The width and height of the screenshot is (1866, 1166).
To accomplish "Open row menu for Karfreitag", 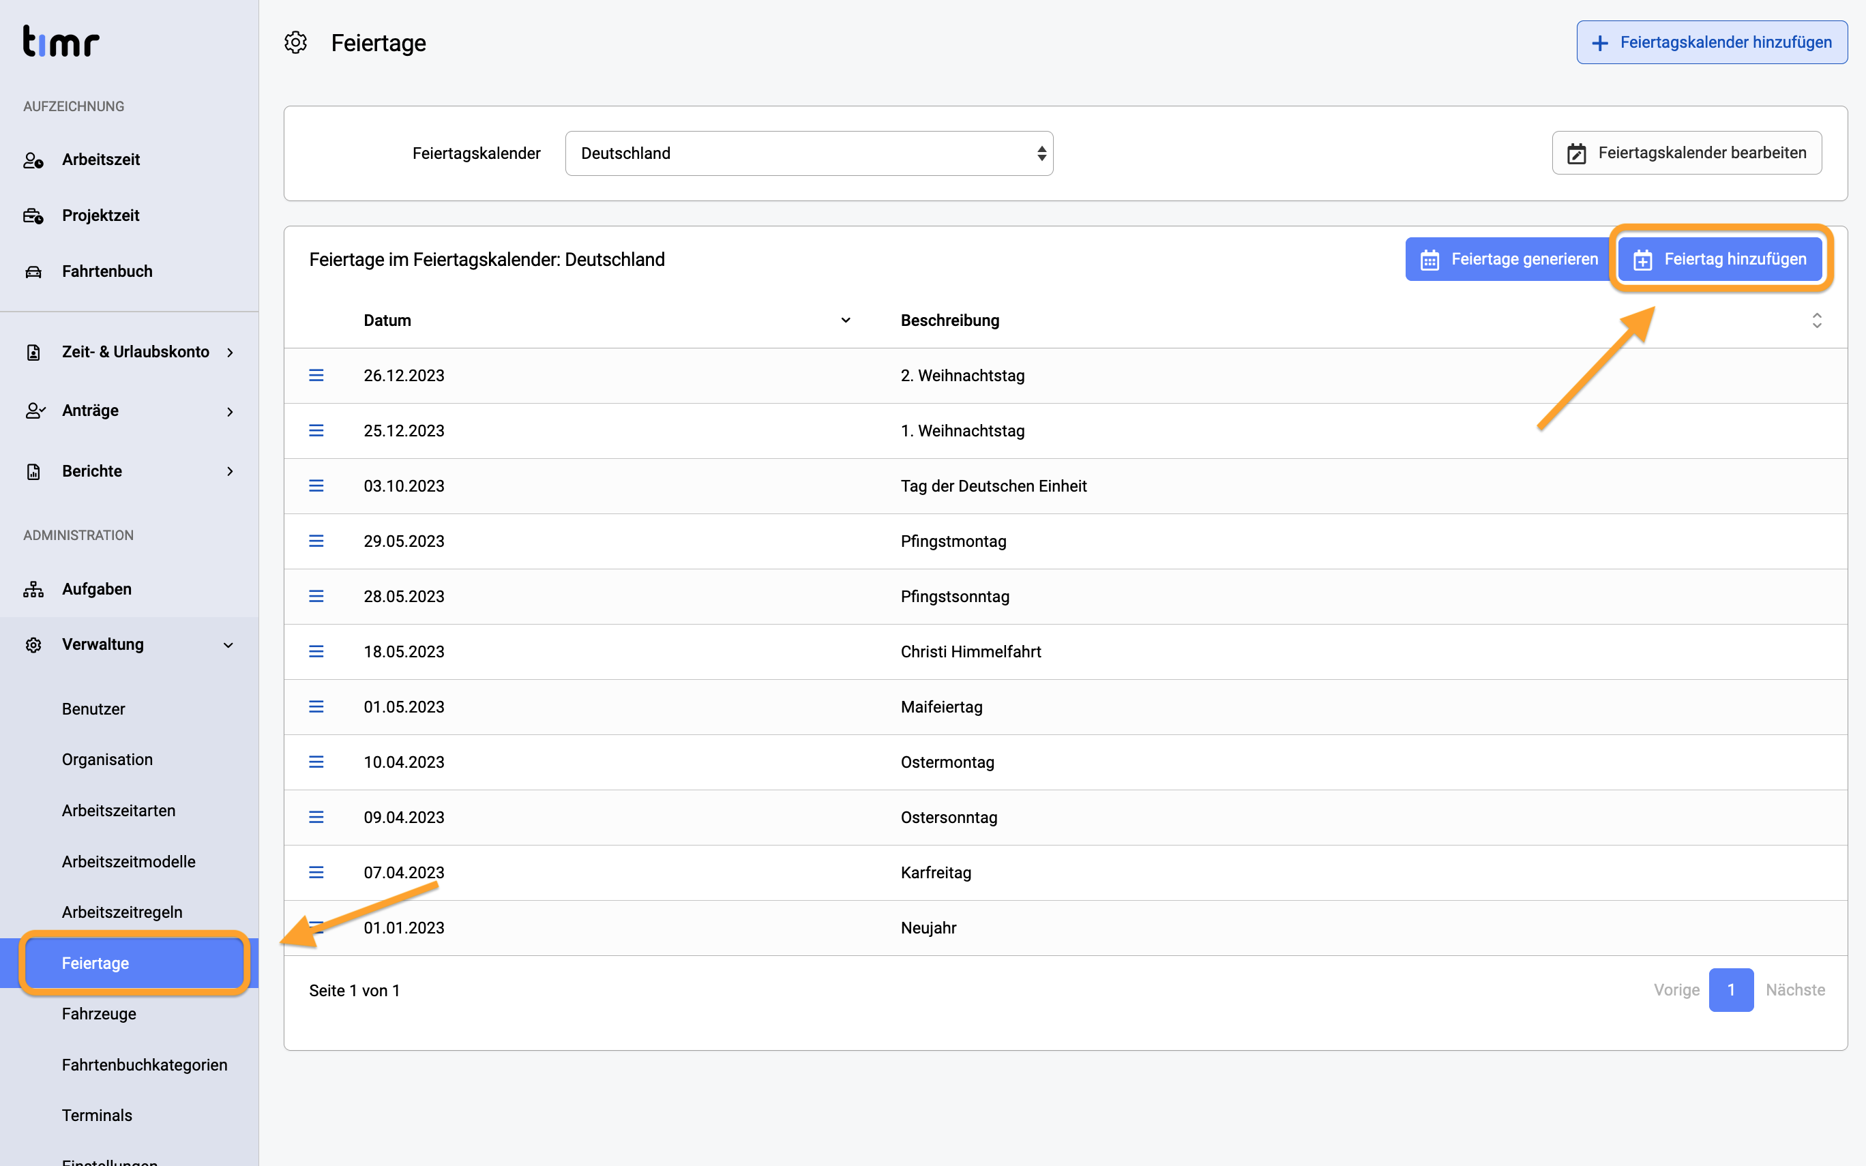I will coord(316,872).
